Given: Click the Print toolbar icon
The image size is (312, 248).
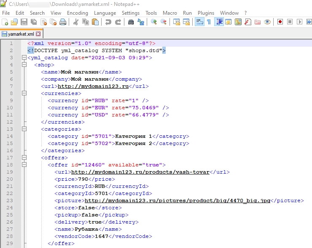Looking at the screenshot, I should point(63,22).
